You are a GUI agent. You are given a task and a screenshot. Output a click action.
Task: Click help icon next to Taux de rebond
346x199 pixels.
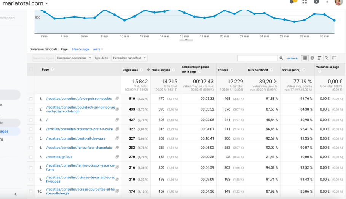click(271, 70)
